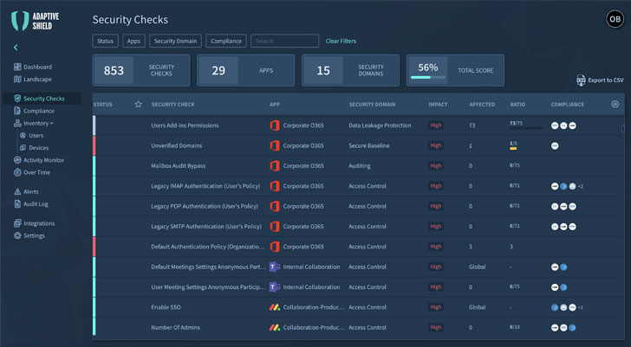631x347 pixels.
Task: Toggle the star favorites column header
Action: tap(138, 105)
